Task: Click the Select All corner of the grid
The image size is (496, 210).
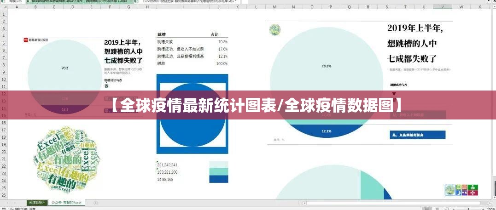Action: click(3, 7)
